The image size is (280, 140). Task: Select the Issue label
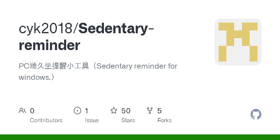[92, 120]
